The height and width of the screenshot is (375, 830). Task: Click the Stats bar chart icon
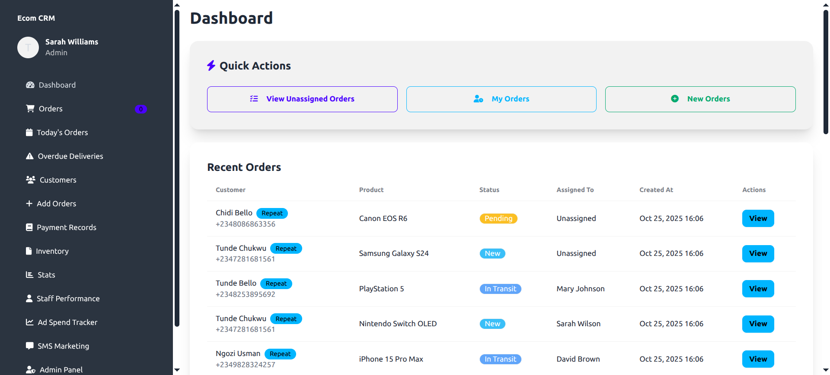click(x=29, y=275)
